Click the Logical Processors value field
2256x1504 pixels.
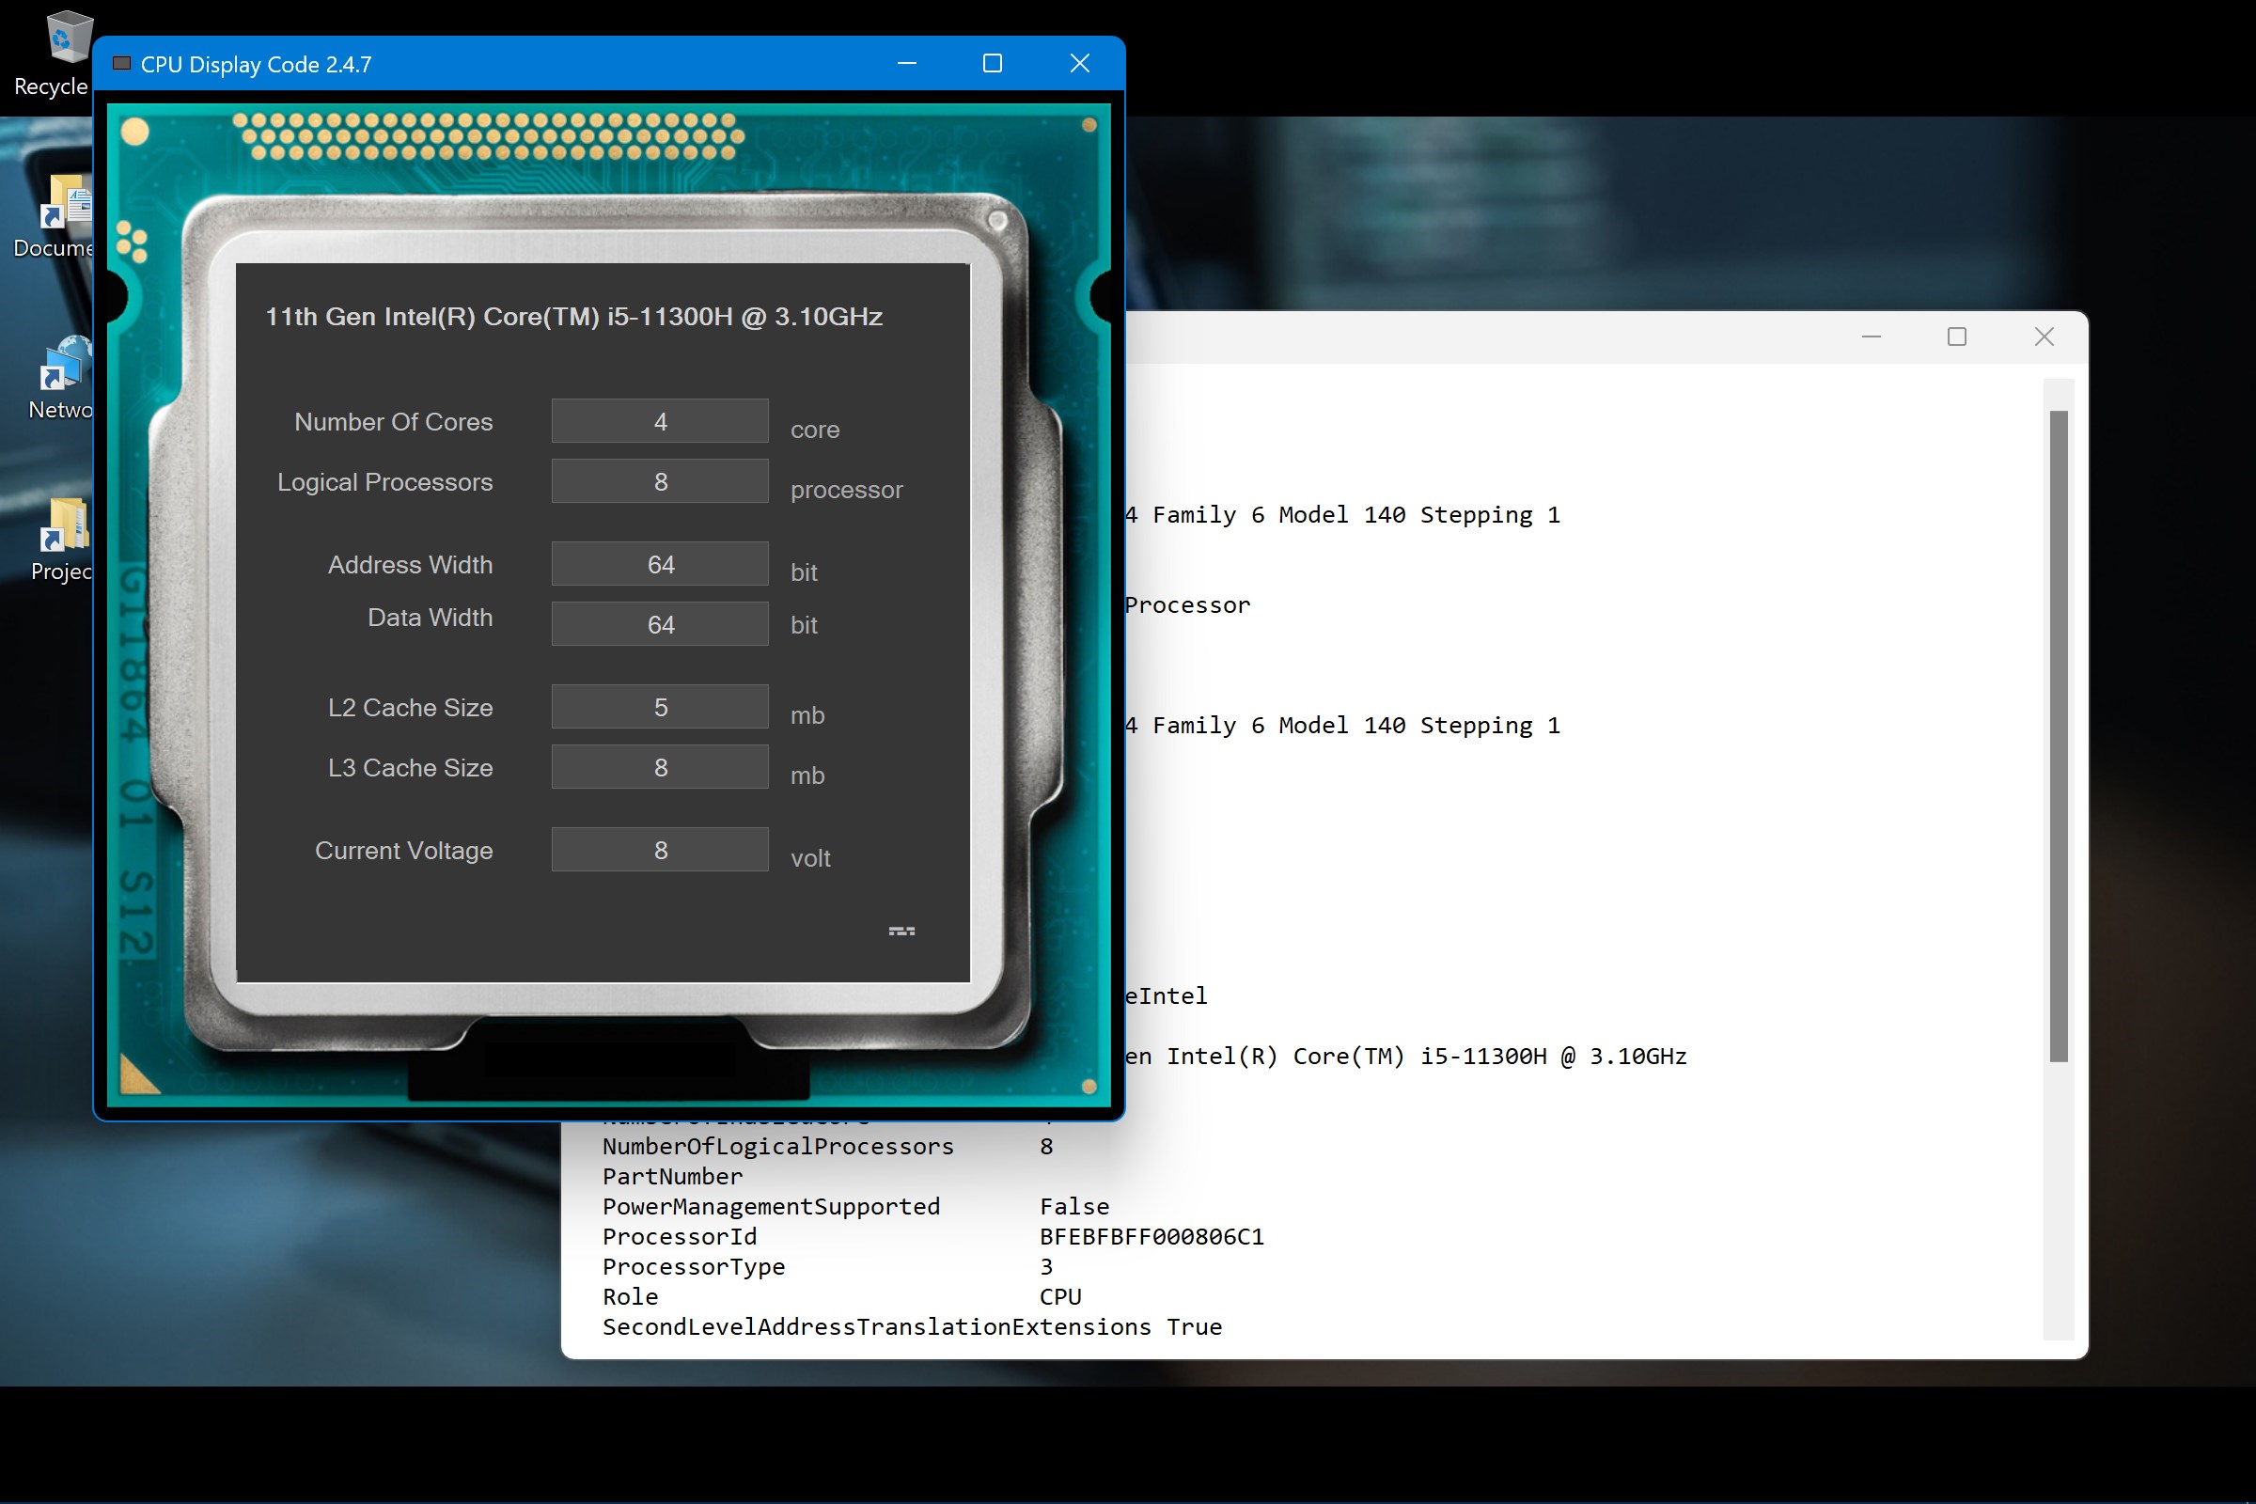660,481
